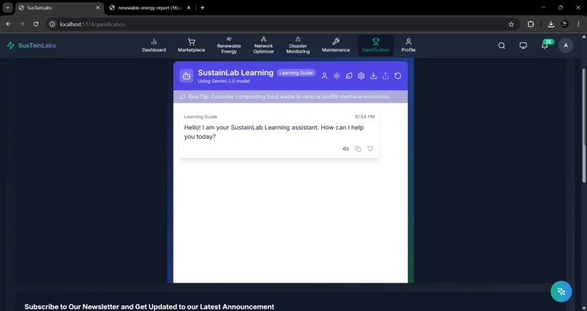Select the Gamification nav item

click(376, 46)
